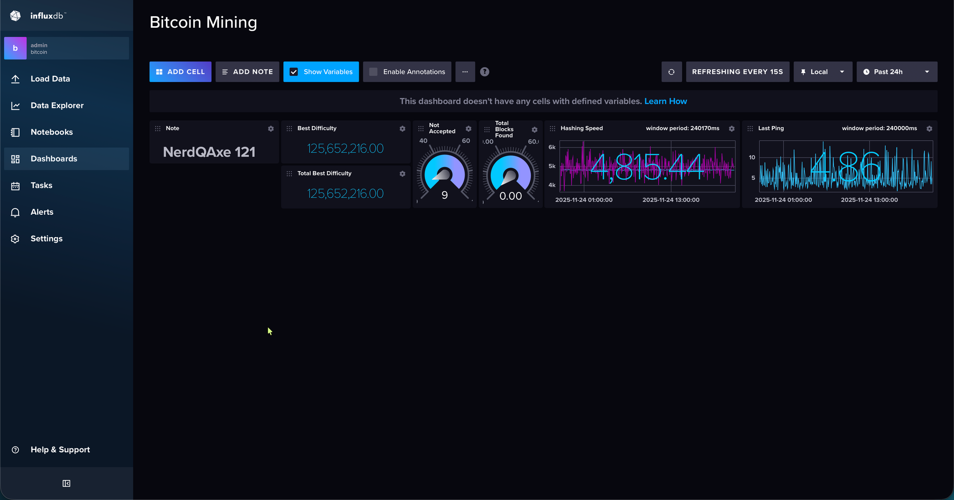Open the help question mark icon
This screenshot has height=500, width=954.
(485, 72)
